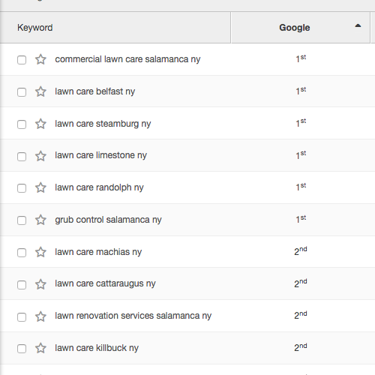
Task: Sort by the Keyword column header
Action: [35, 28]
